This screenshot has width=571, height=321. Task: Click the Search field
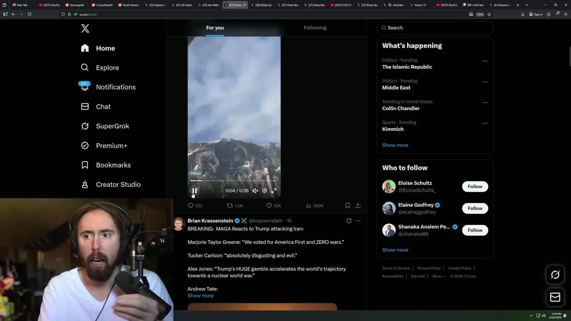435,28
